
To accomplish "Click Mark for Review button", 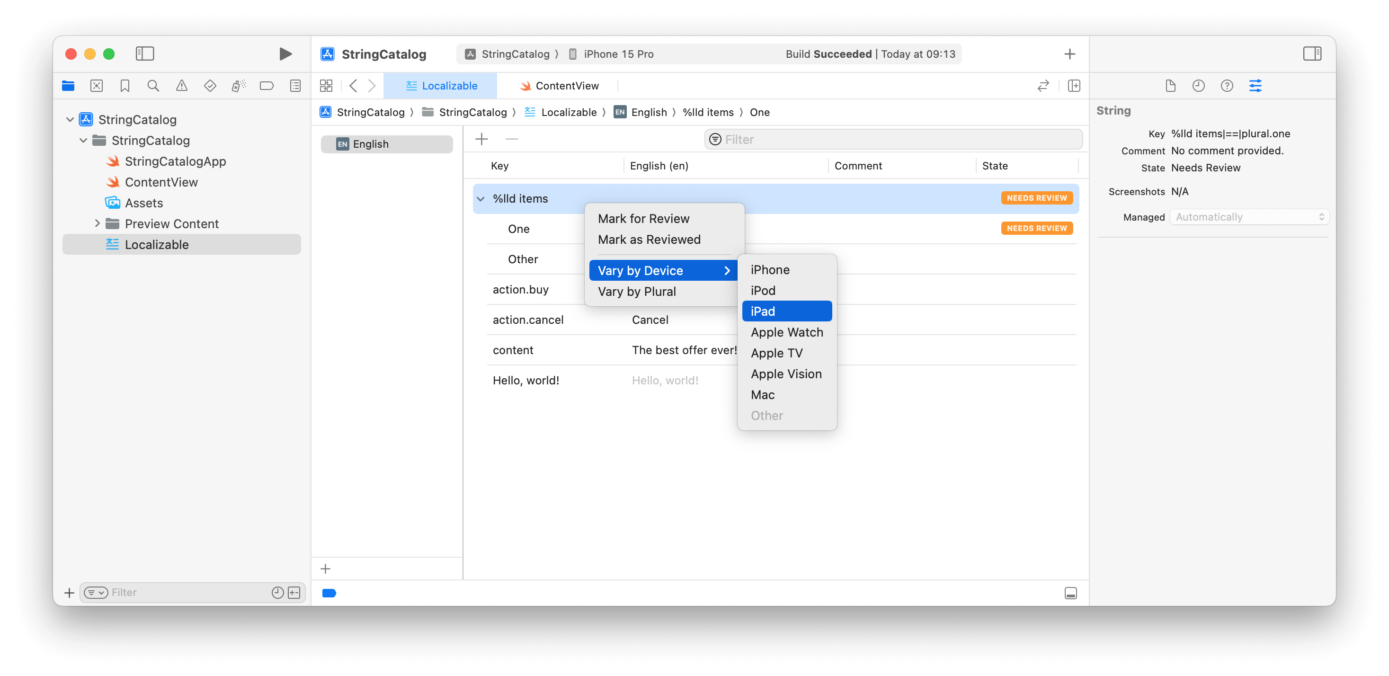I will tap(644, 218).
